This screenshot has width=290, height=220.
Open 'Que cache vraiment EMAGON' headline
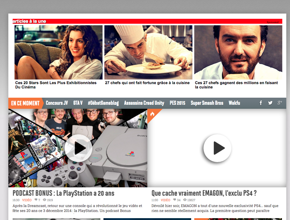[204, 193]
